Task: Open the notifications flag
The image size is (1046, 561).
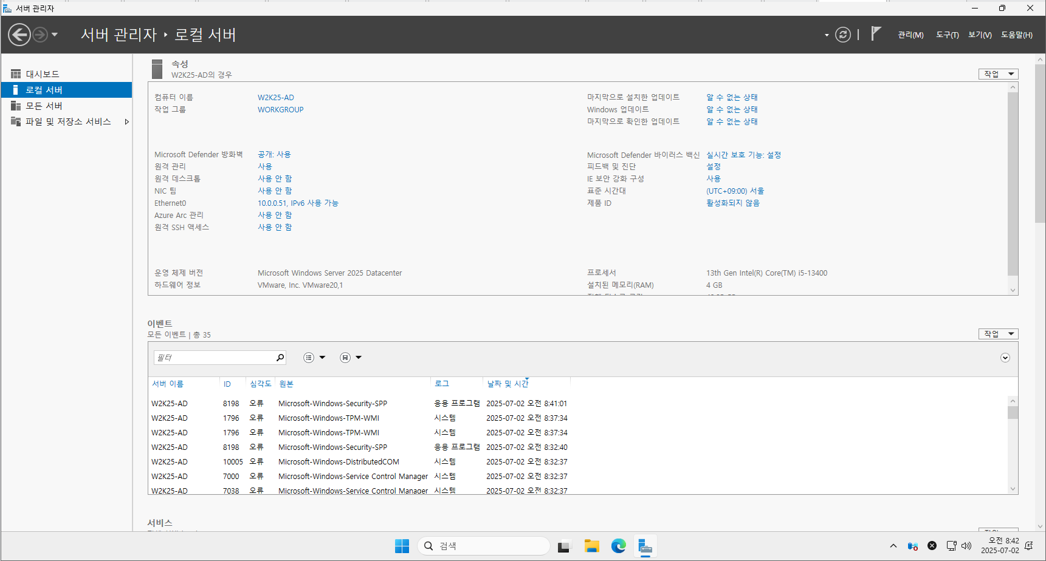Action: 876,34
